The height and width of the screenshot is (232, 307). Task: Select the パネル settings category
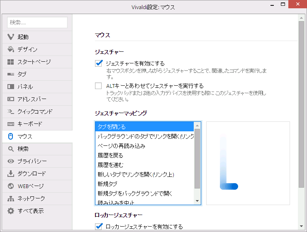click(37, 87)
